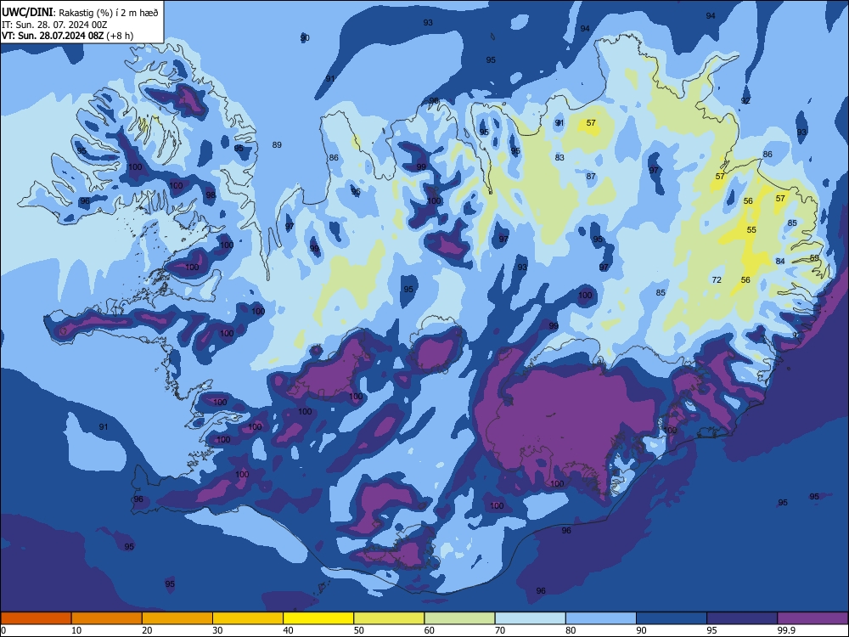Click the legend tick label '40'
The image size is (849, 637).
[x=289, y=630]
